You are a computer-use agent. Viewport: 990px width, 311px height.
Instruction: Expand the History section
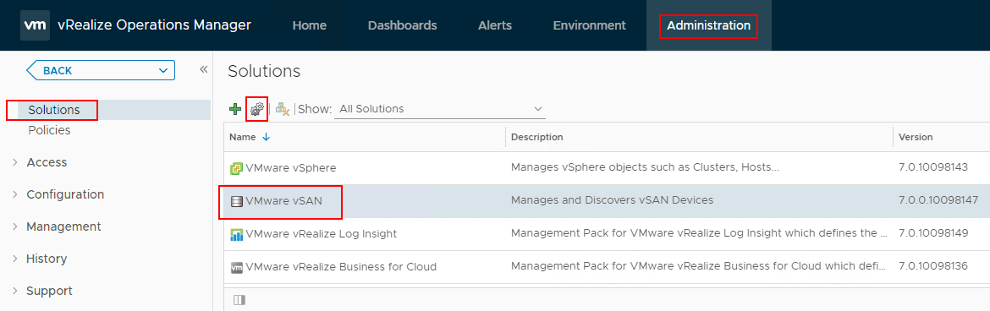15,259
